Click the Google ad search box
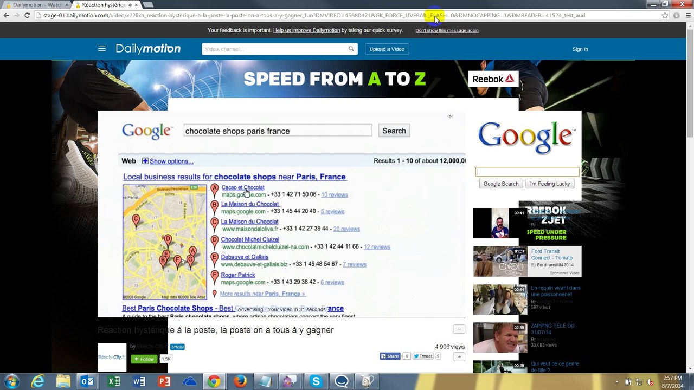694x390 pixels. tap(528, 172)
